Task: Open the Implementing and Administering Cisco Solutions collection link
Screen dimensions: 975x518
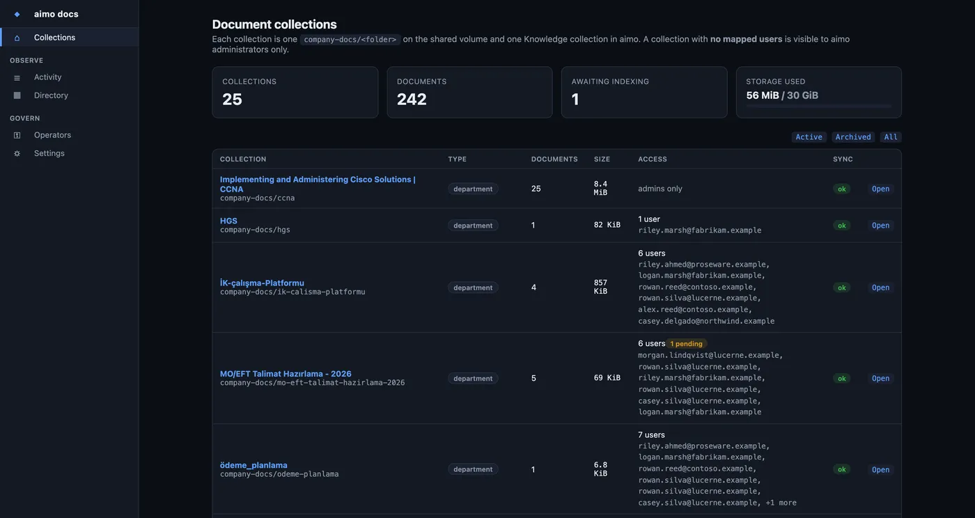Action: point(318,184)
